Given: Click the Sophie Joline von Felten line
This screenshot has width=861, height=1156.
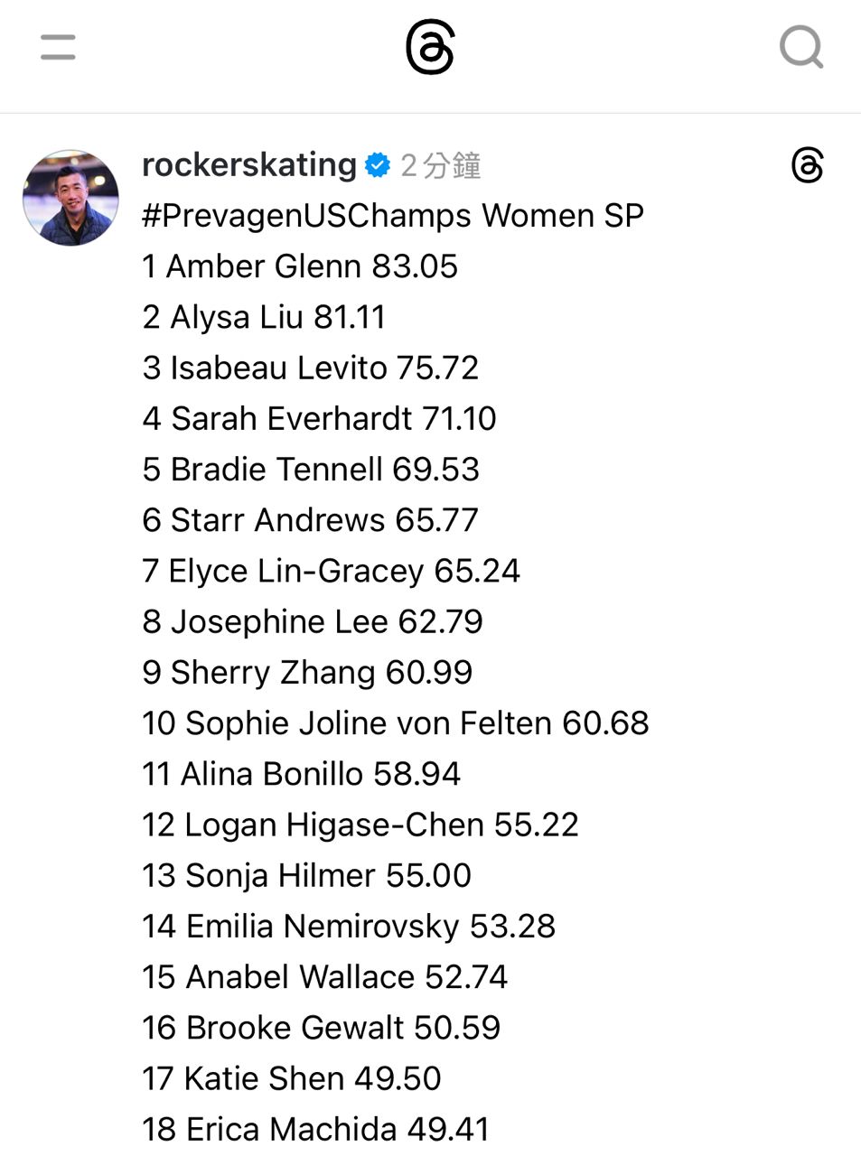Looking at the screenshot, I should click(395, 722).
